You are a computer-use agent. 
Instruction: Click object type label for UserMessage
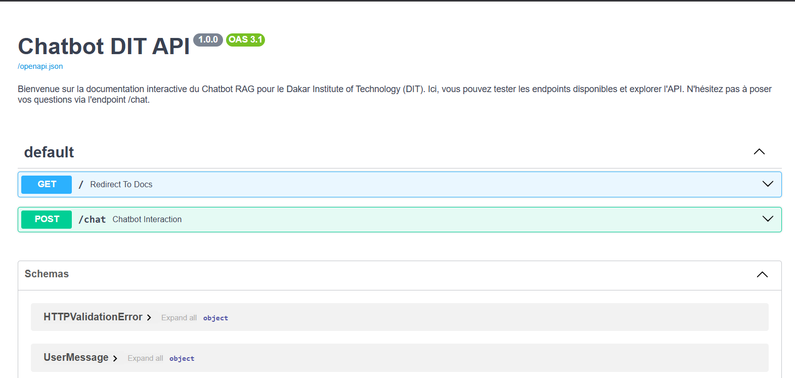pyautogui.click(x=182, y=358)
